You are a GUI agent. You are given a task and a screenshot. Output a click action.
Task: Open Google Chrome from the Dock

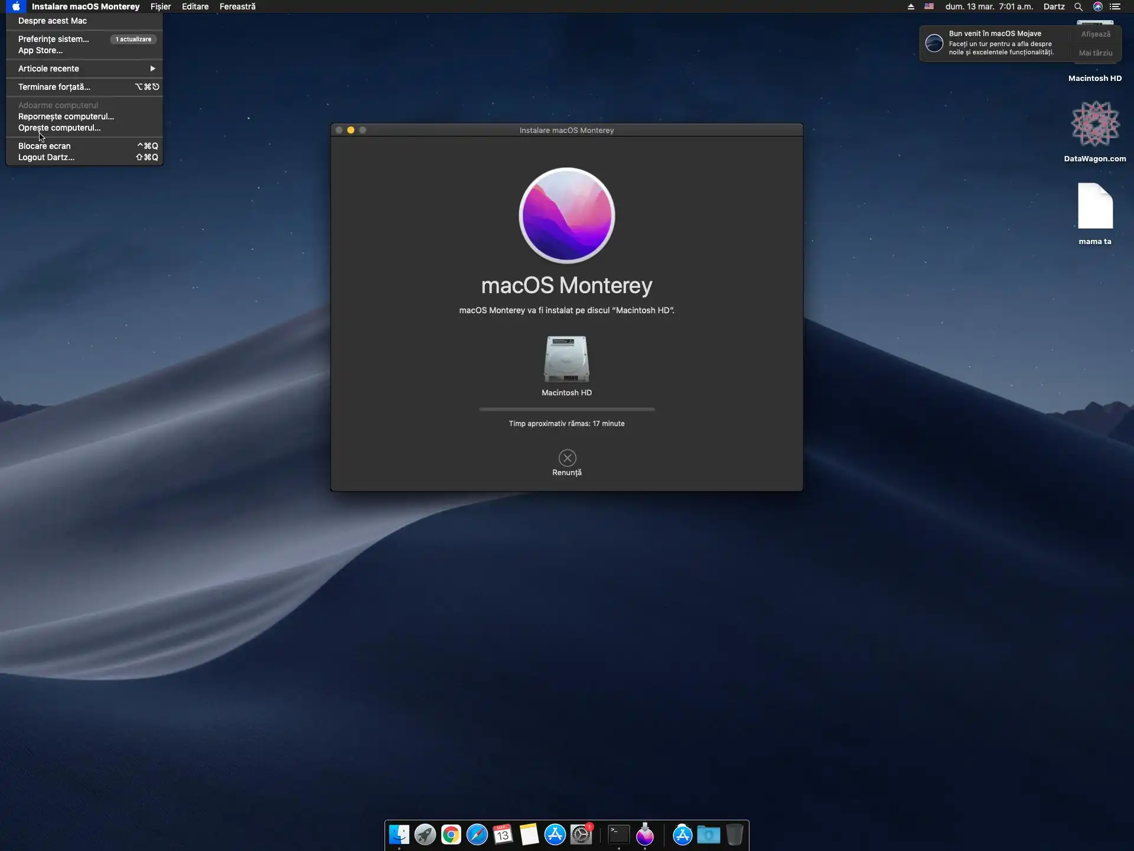click(x=451, y=834)
